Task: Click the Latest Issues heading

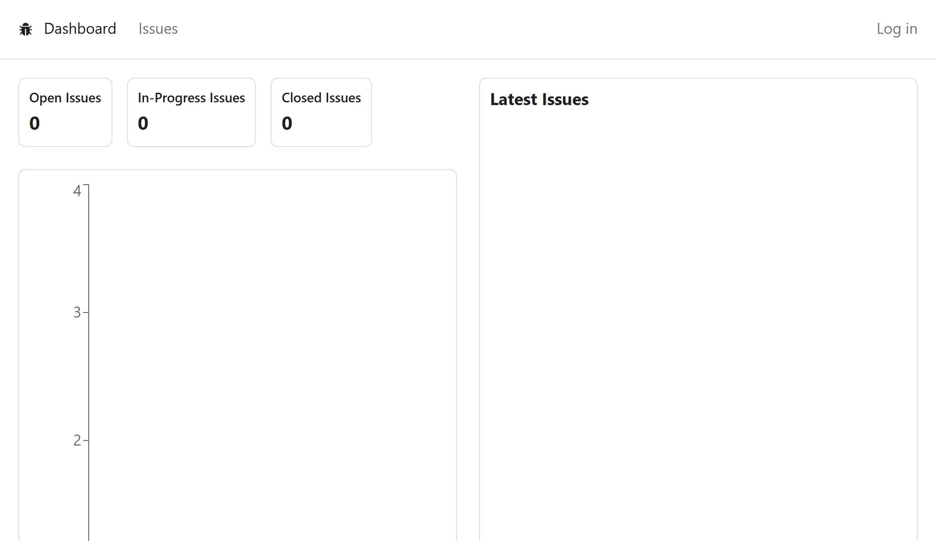Action: (539, 100)
